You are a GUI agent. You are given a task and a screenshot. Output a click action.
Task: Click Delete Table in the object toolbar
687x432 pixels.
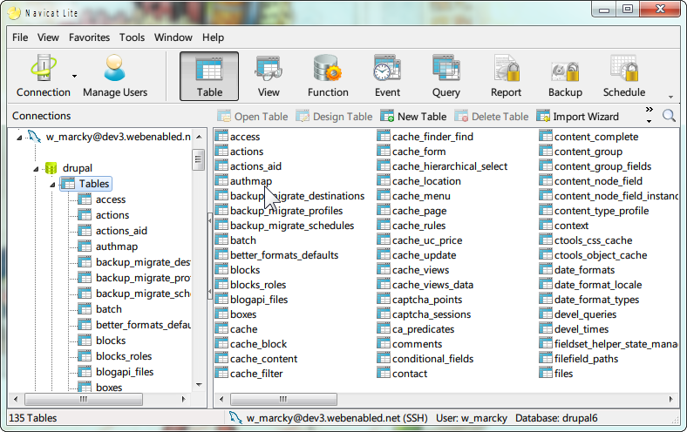491,117
